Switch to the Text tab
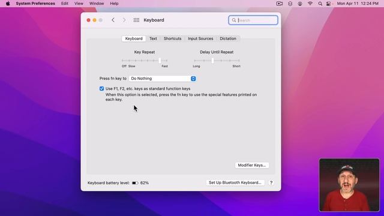 coord(153,38)
